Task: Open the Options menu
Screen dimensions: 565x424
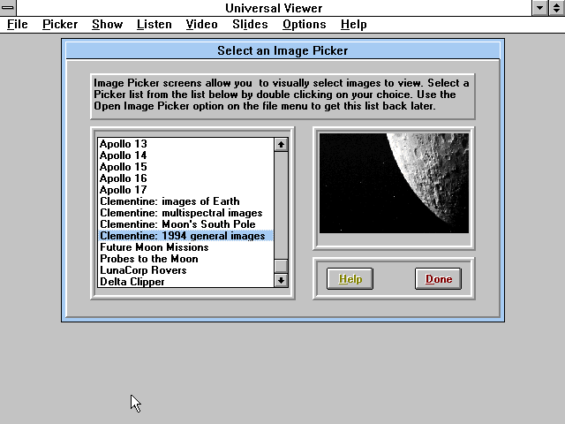Action: pyautogui.click(x=304, y=24)
